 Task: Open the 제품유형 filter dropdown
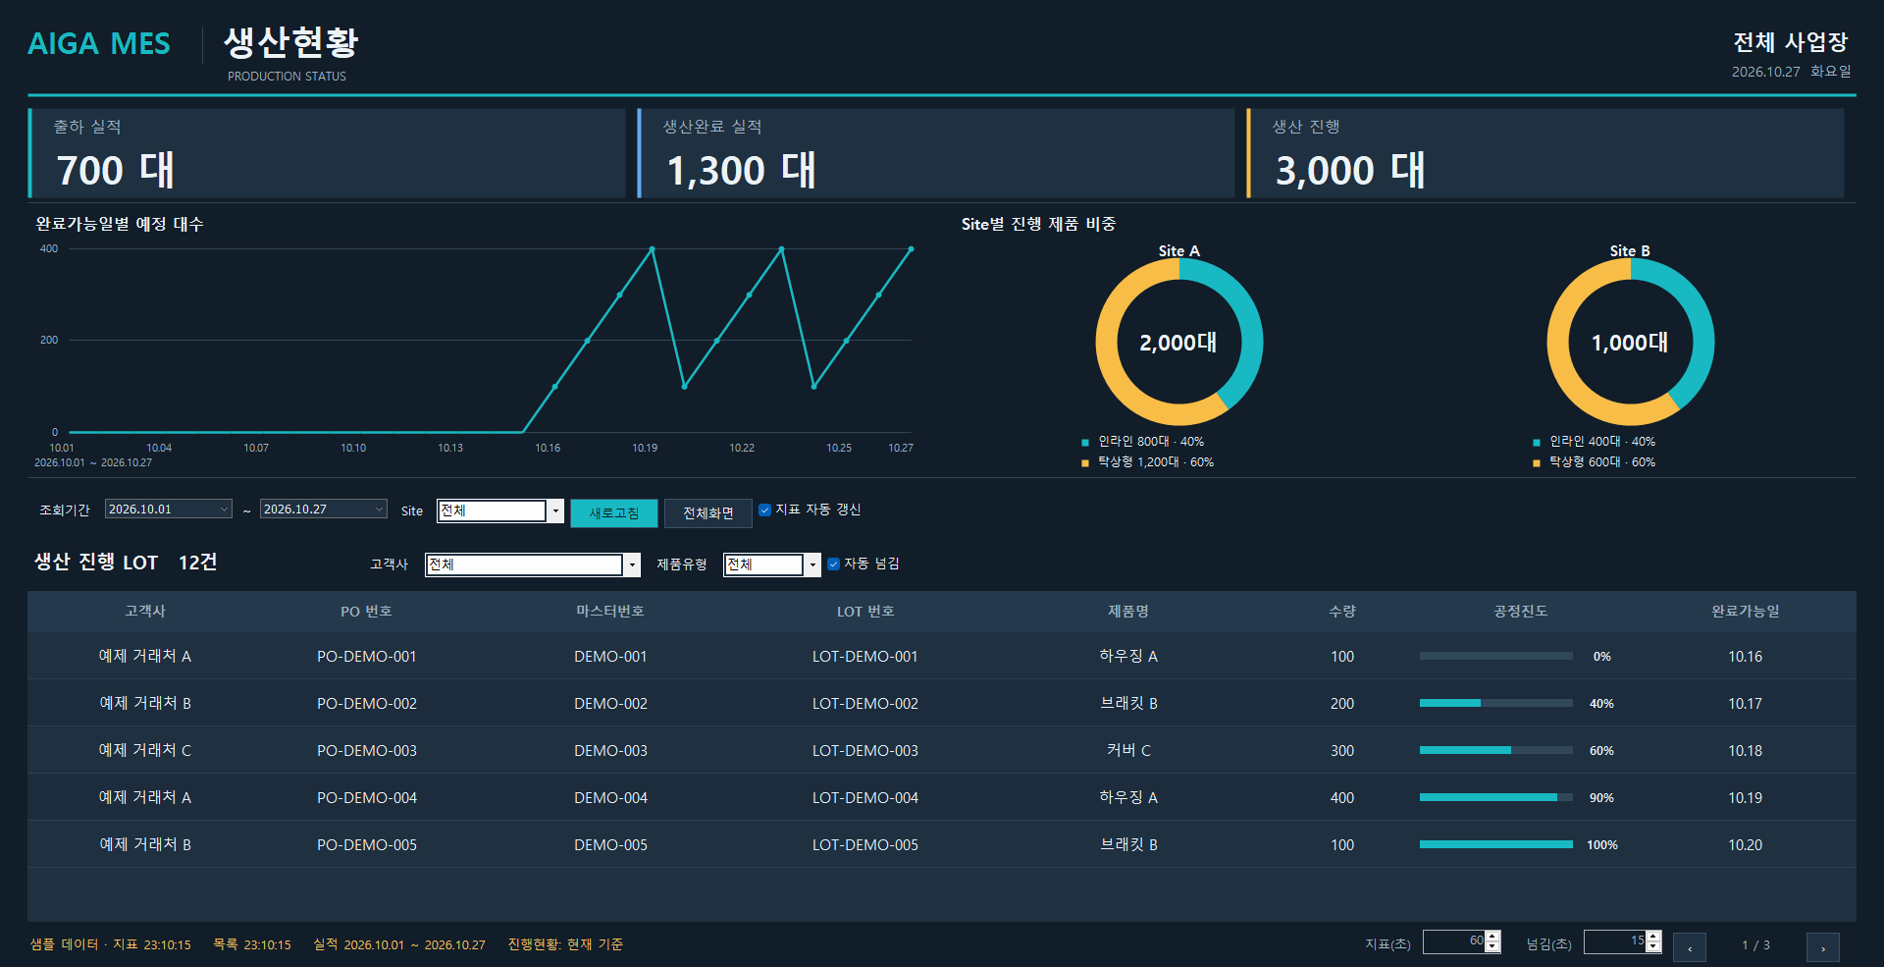pos(812,564)
